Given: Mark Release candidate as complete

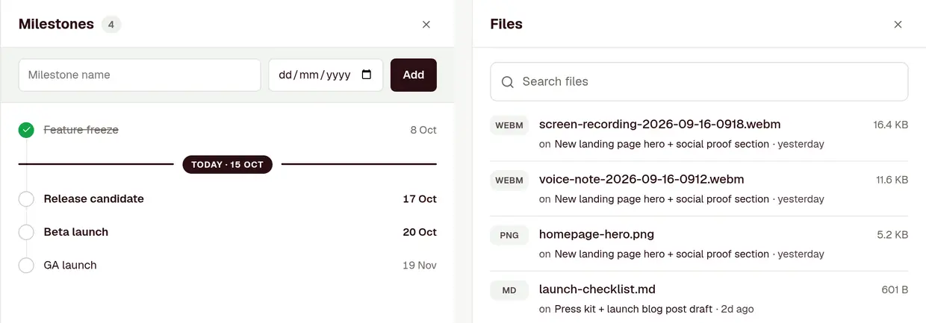Looking at the screenshot, I should click(26, 199).
